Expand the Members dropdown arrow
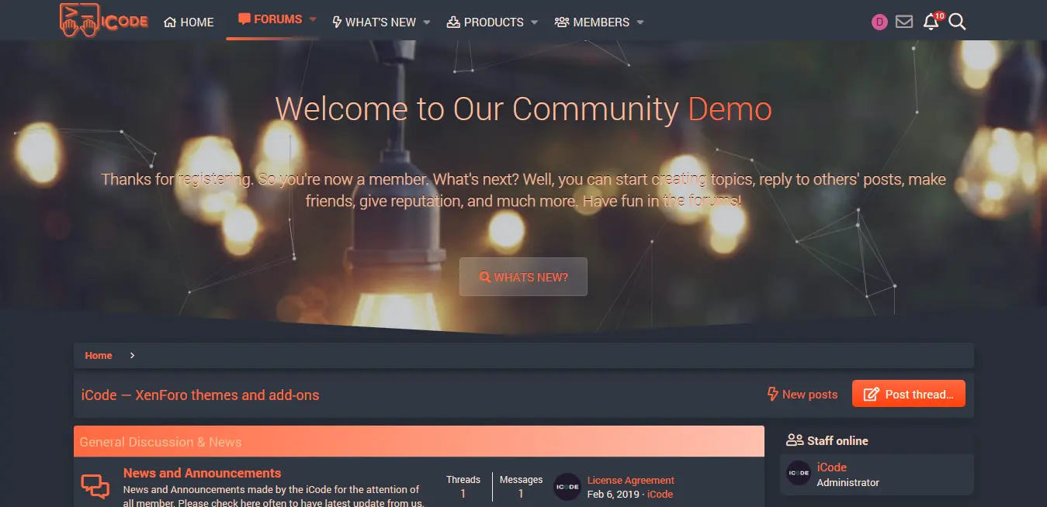Image resolution: width=1047 pixels, height=507 pixels. click(640, 22)
